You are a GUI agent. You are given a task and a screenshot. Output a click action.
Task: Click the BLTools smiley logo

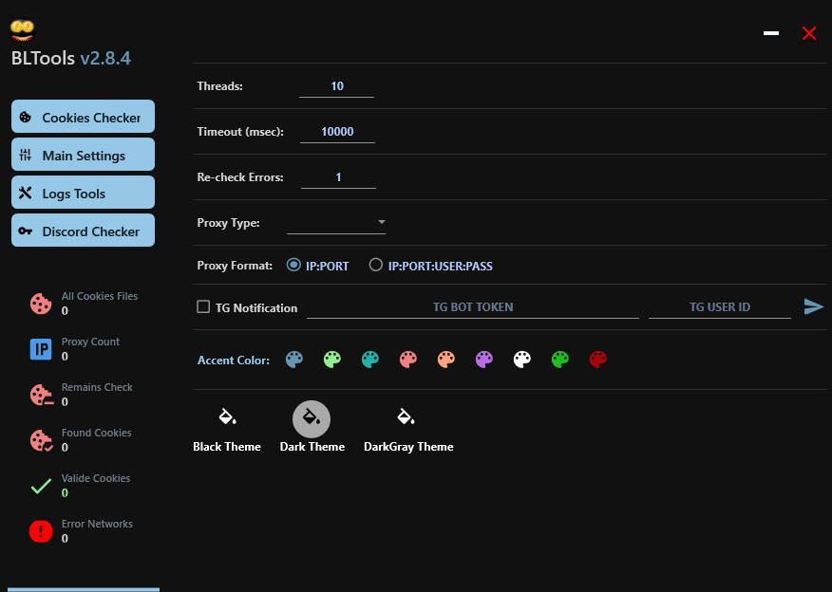click(x=22, y=30)
